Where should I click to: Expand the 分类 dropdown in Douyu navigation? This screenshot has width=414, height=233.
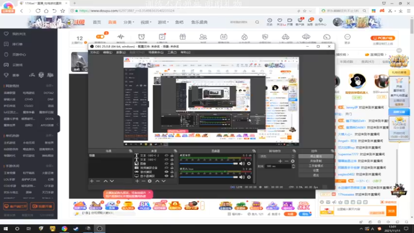[128, 22]
